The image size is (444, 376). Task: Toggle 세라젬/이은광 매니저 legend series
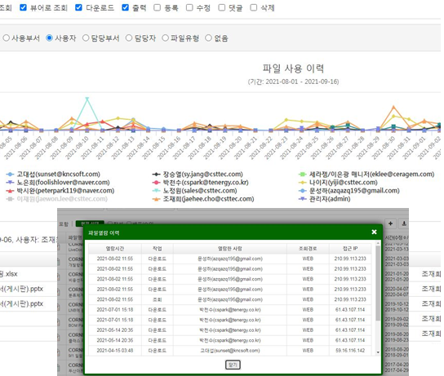click(366, 174)
